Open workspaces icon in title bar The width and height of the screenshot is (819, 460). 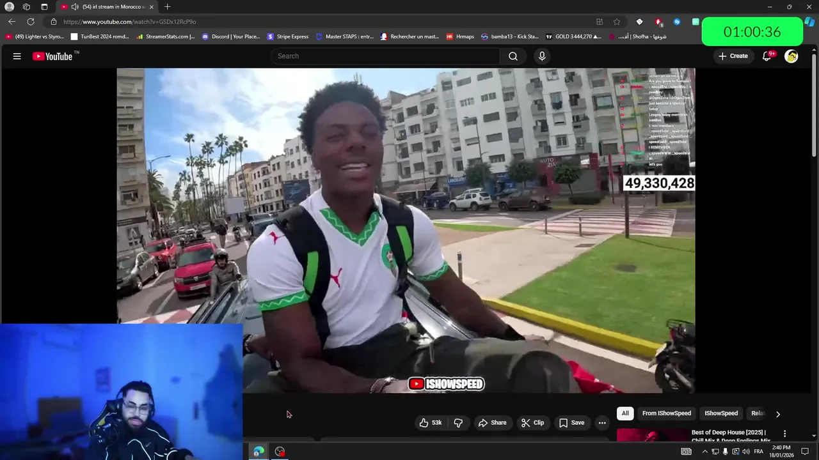click(26, 7)
